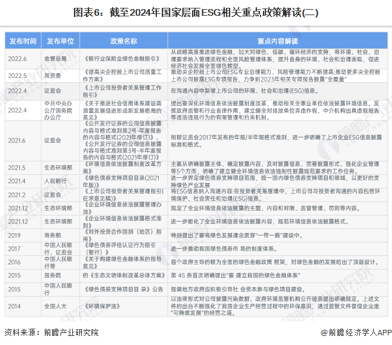Select the date cell '2021.2'

coord(17,195)
